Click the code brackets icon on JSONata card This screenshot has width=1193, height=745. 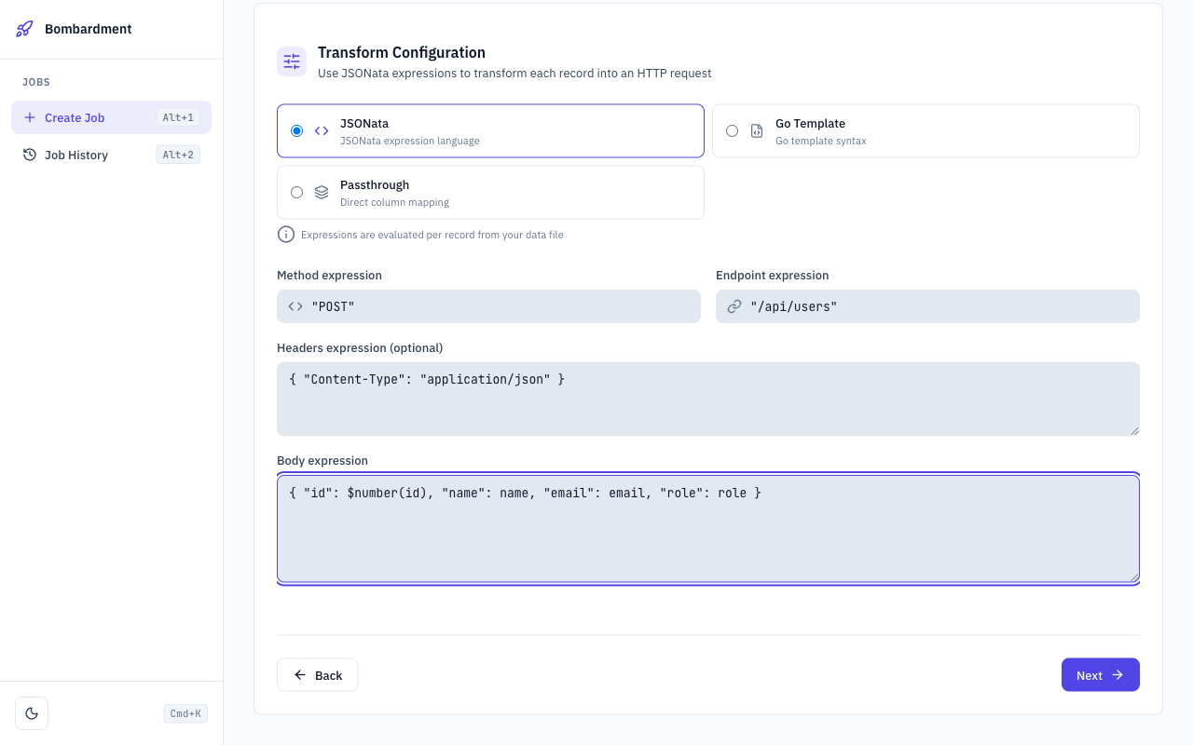[321, 130]
